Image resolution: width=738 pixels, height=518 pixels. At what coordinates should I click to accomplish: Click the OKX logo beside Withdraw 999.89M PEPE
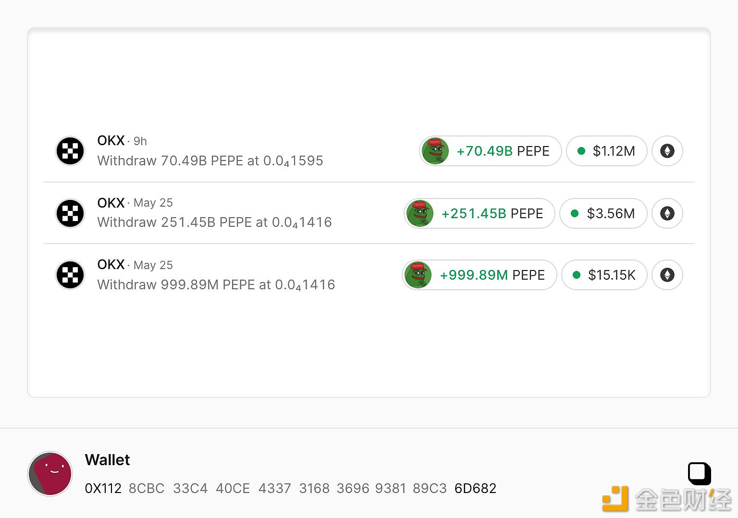[70, 275]
